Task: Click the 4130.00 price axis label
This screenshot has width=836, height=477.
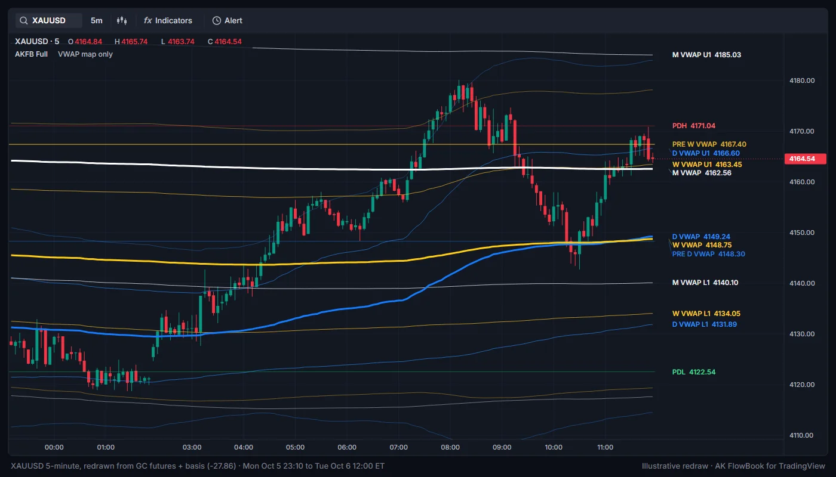Action: (x=802, y=334)
